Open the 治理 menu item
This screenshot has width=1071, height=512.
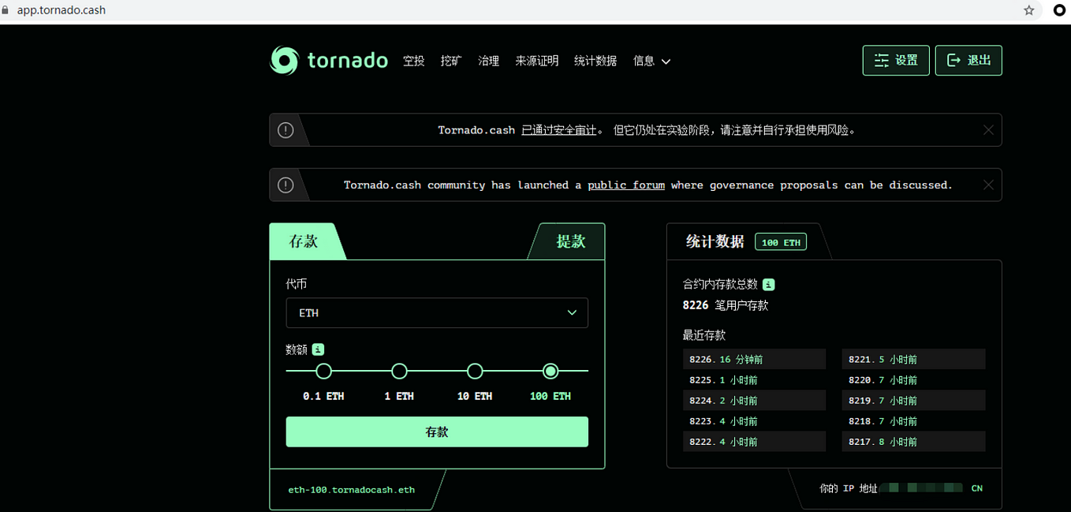pyautogui.click(x=489, y=61)
